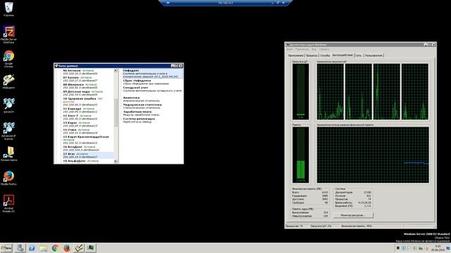This screenshot has height=253, width=451.
Task: Click the Монитор ресурсов button
Action: [x=353, y=215]
